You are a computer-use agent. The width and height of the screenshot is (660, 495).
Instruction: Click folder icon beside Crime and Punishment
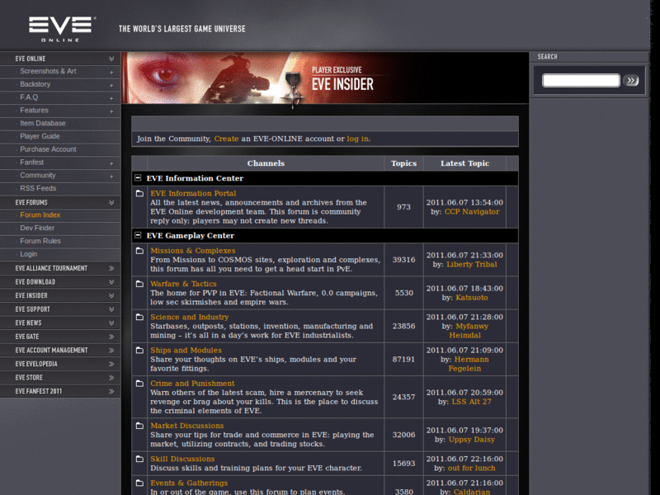pos(139,384)
